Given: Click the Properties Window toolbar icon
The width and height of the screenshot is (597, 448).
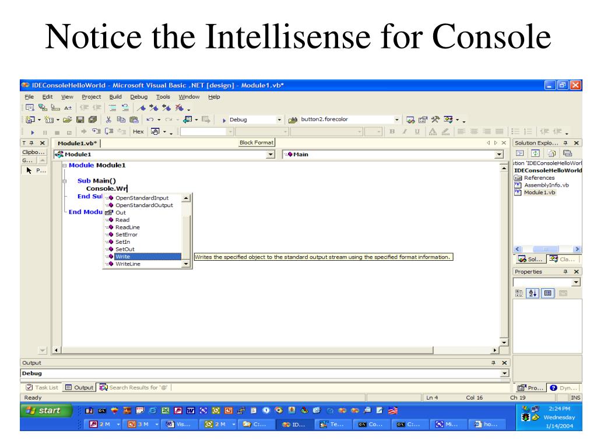Looking at the screenshot, I should click(x=423, y=120).
